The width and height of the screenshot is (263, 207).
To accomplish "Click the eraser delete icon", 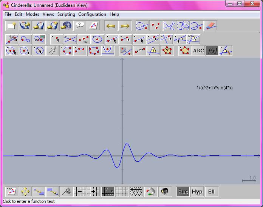I will (x=211, y=26).
